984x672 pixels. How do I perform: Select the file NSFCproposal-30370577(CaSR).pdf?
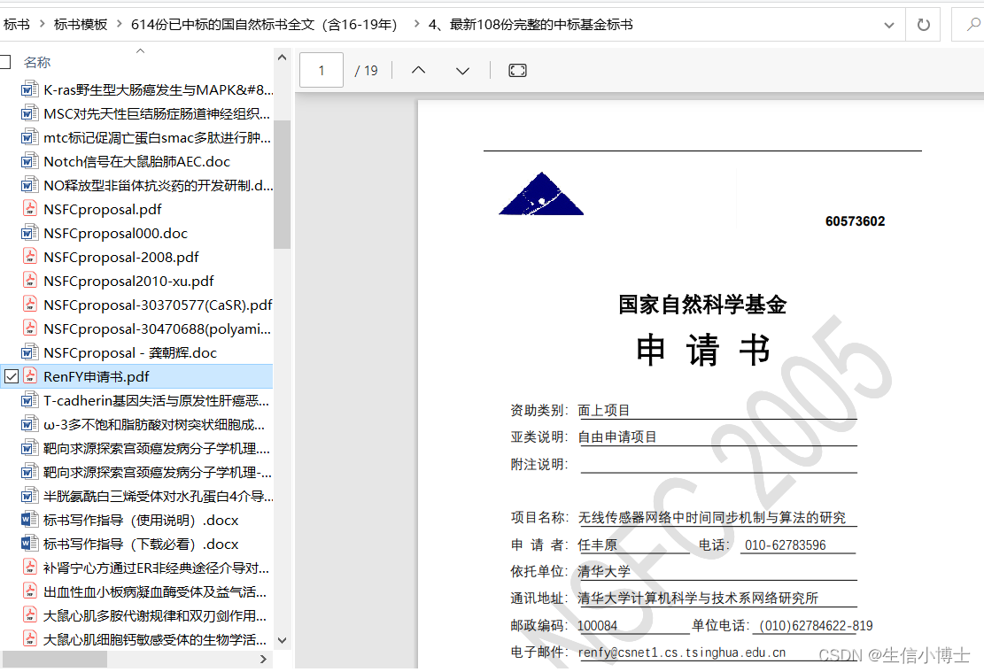158,305
